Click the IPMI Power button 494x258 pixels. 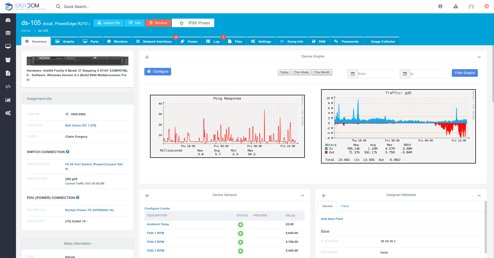(x=193, y=23)
